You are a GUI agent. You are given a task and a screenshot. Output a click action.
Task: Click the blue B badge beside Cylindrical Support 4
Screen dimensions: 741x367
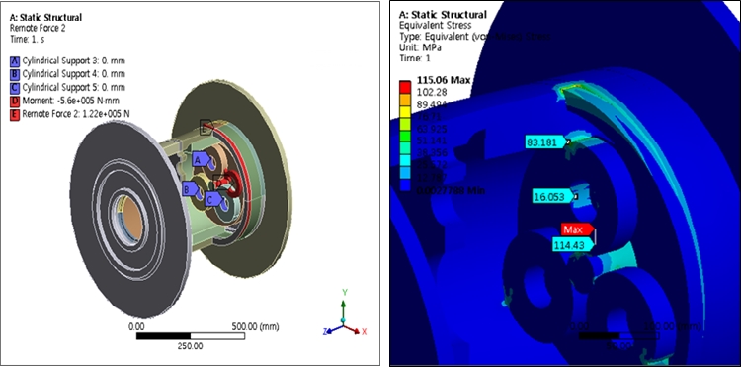click(x=15, y=75)
